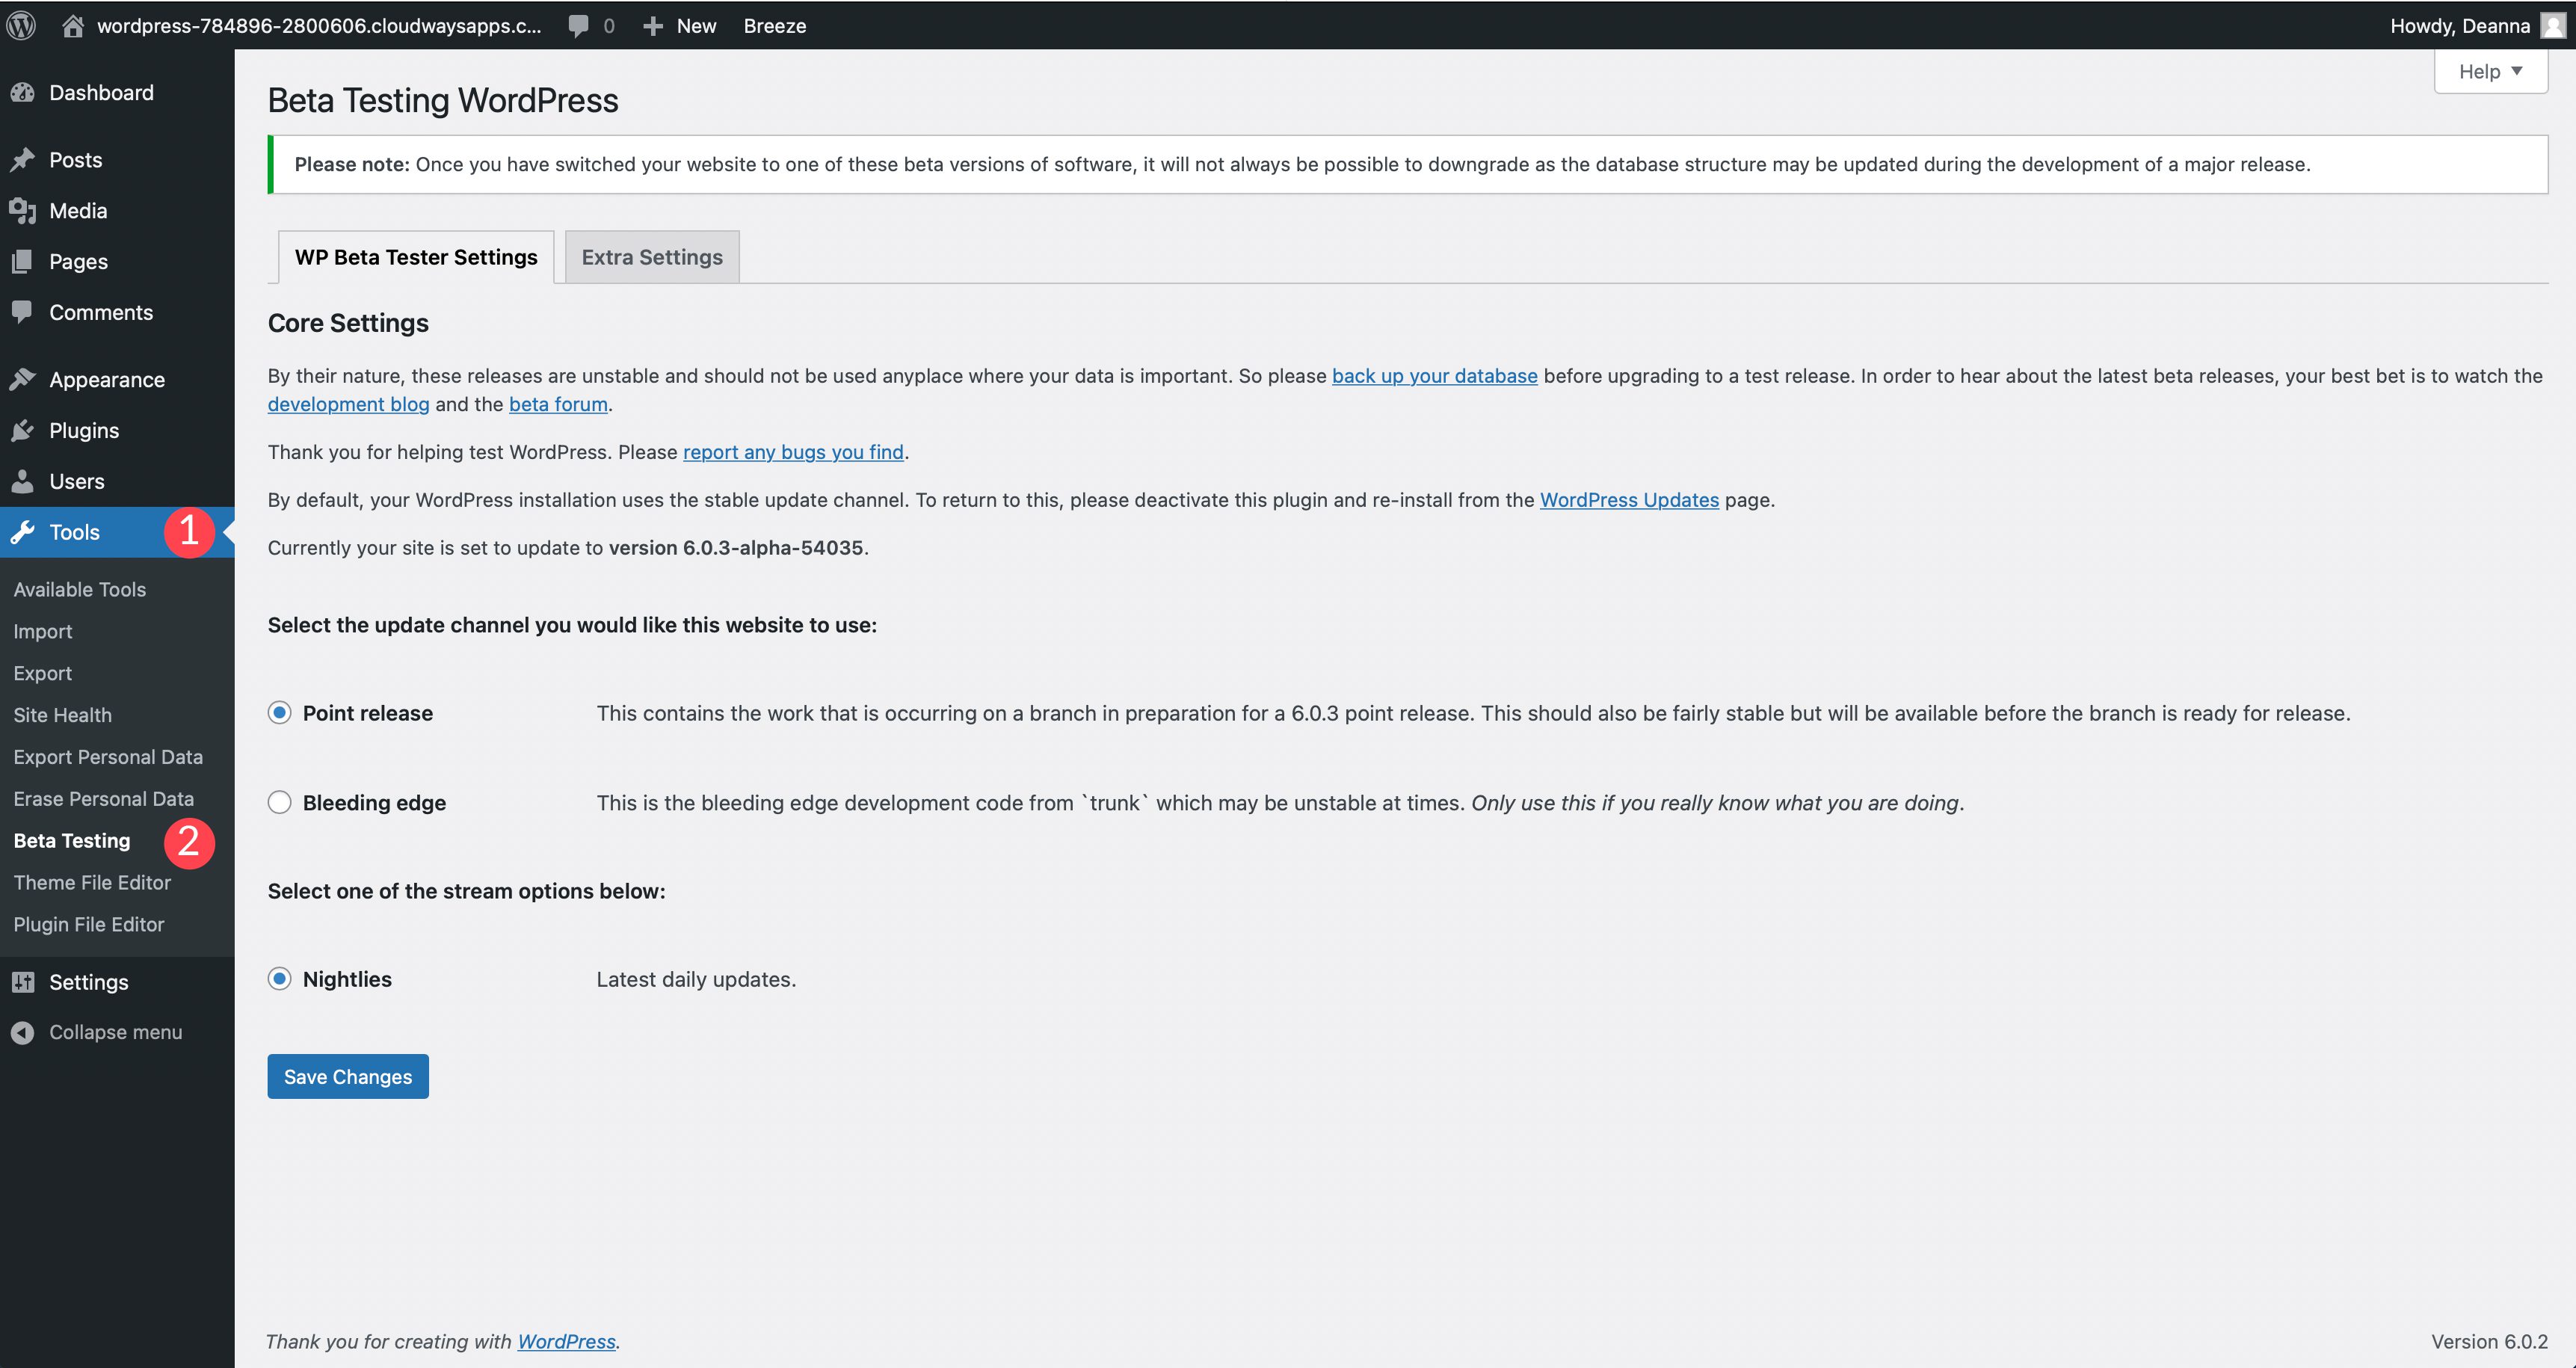
Task: Collapse the WordPress admin menu
Action: click(116, 1031)
